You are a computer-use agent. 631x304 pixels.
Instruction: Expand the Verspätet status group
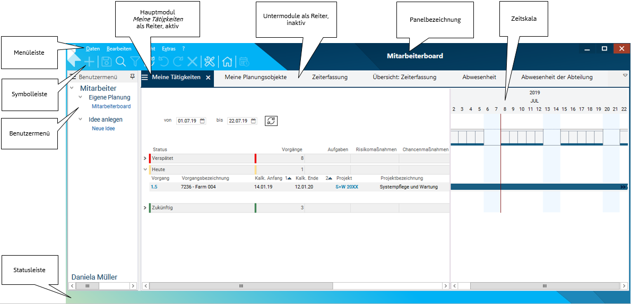click(145, 158)
